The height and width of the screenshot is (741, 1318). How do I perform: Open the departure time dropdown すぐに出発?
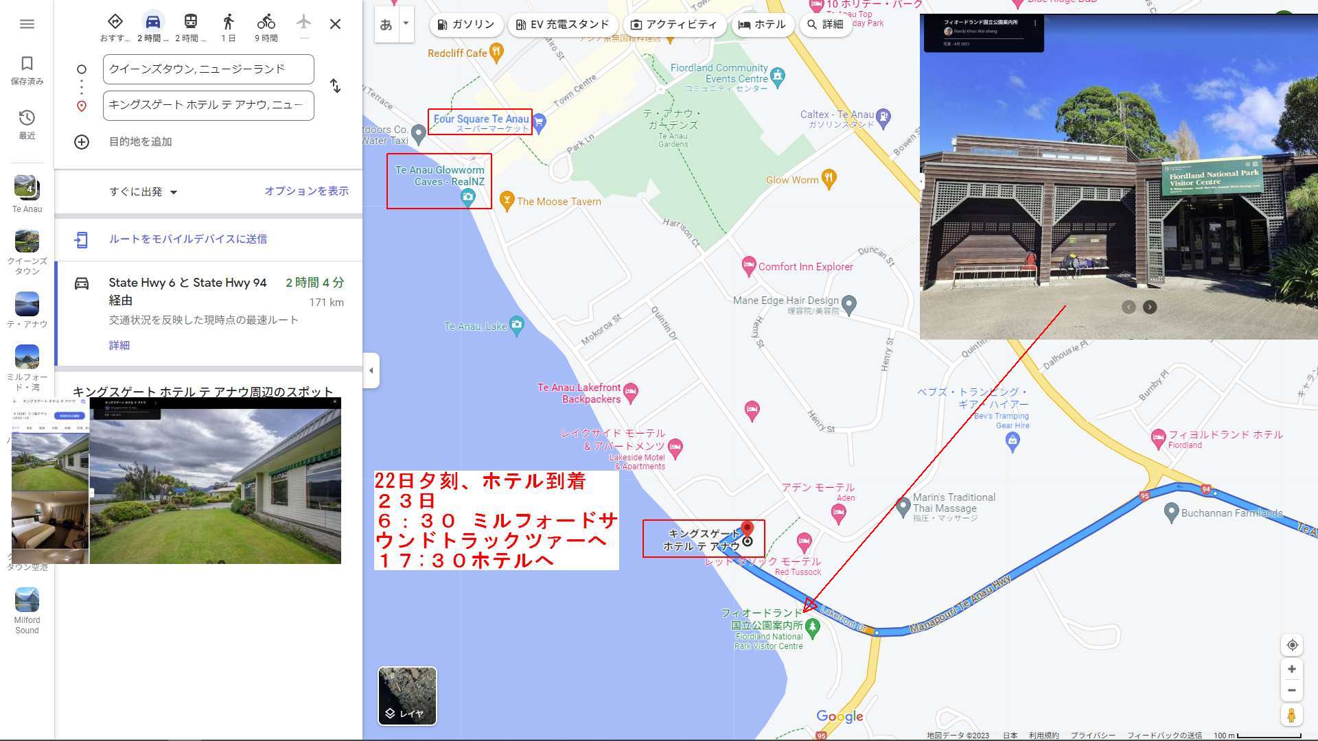pyautogui.click(x=143, y=192)
